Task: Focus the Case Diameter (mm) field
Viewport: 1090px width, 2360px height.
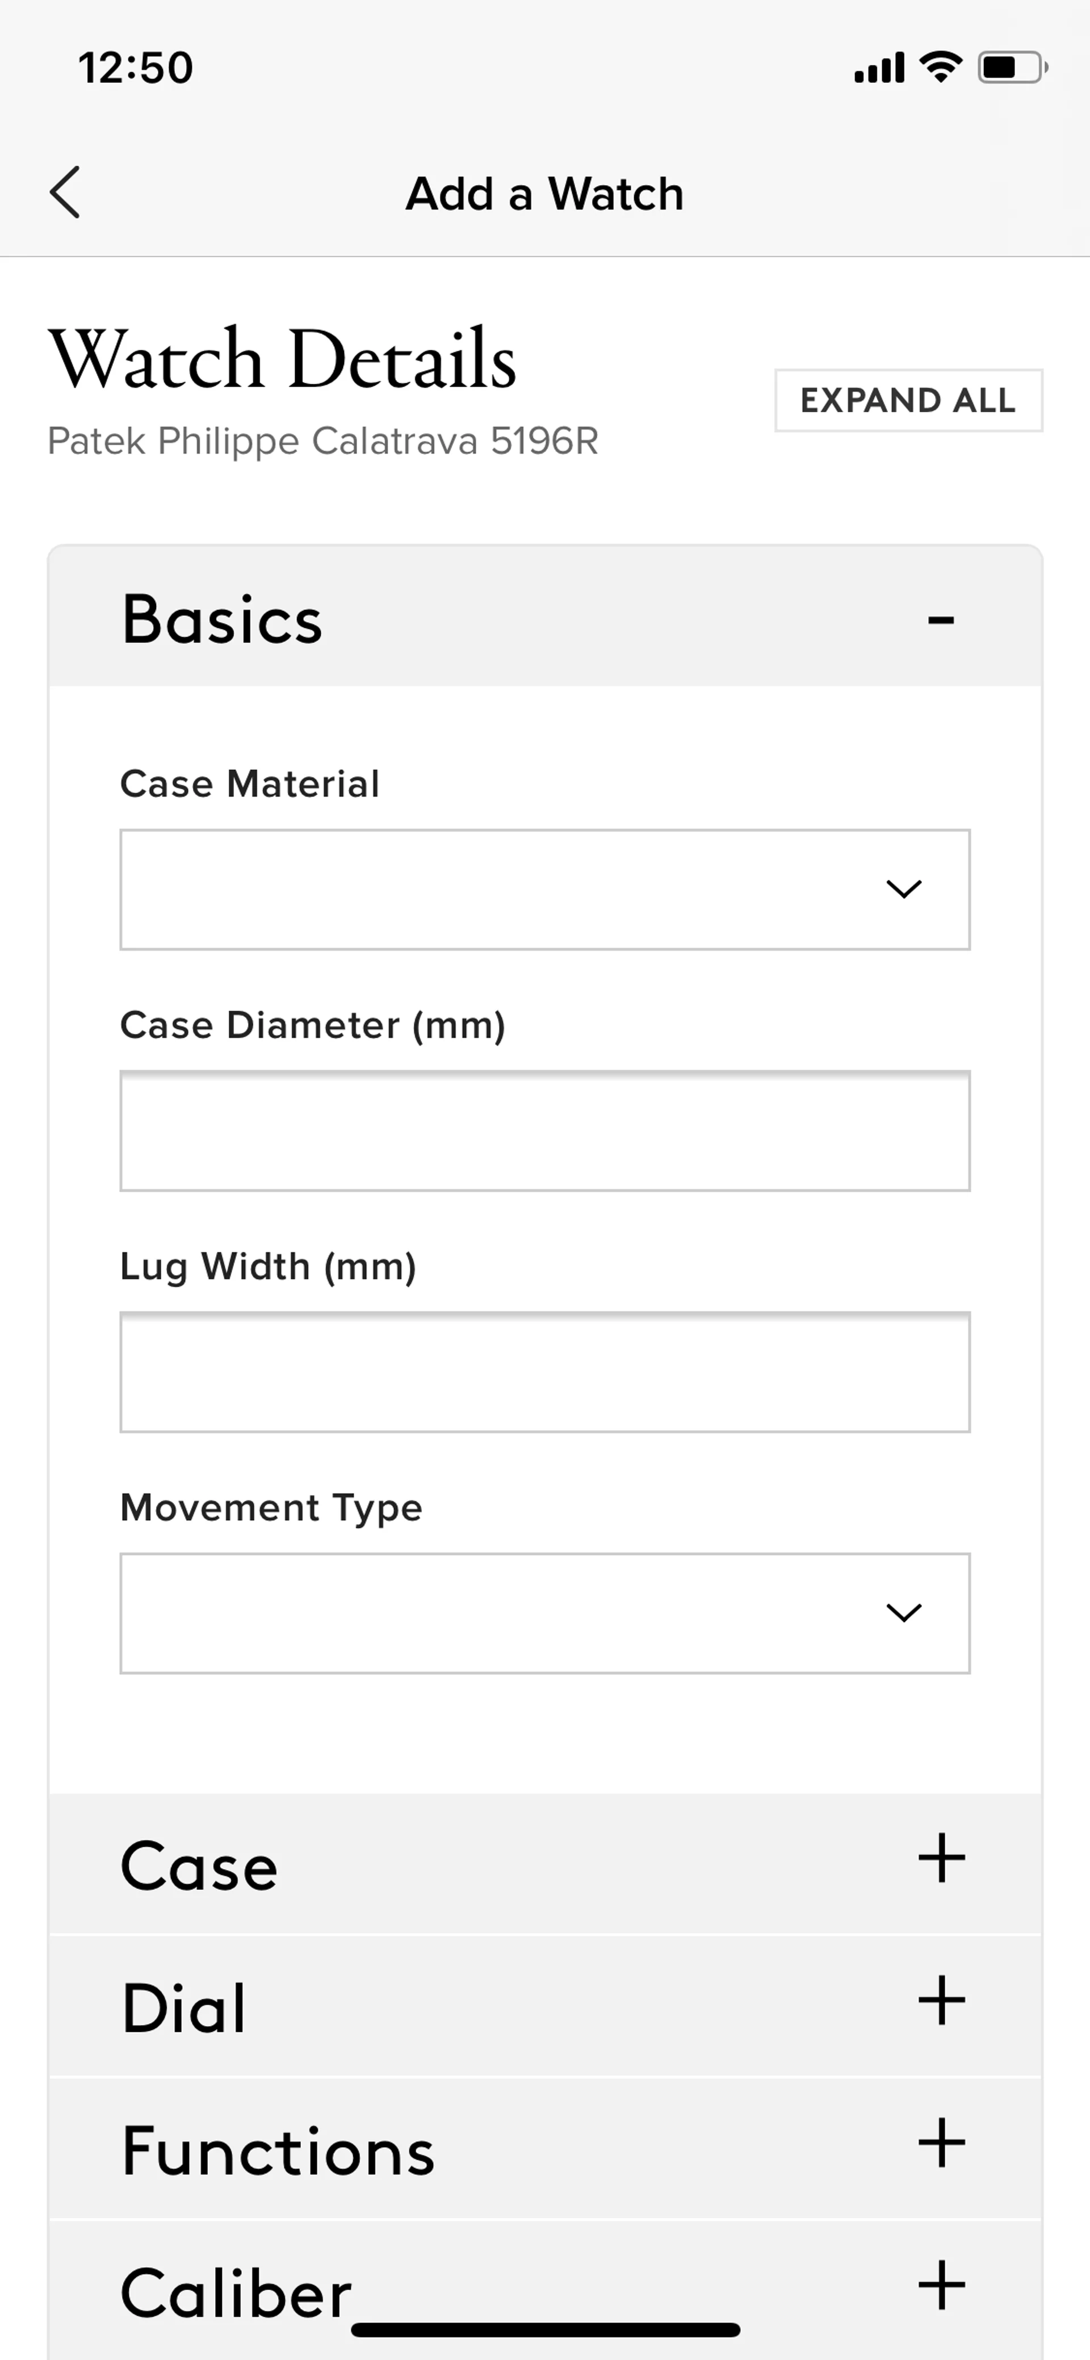Action: point(544,1130)
